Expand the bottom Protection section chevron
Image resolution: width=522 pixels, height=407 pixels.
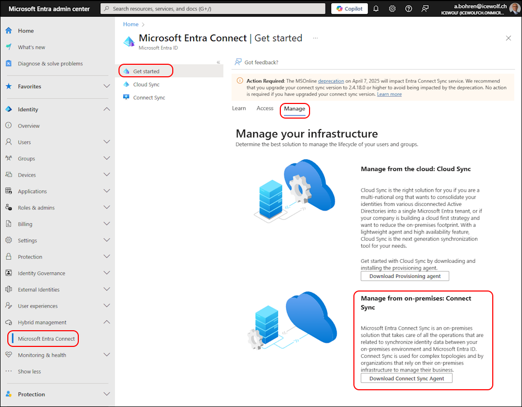[106, 394]
